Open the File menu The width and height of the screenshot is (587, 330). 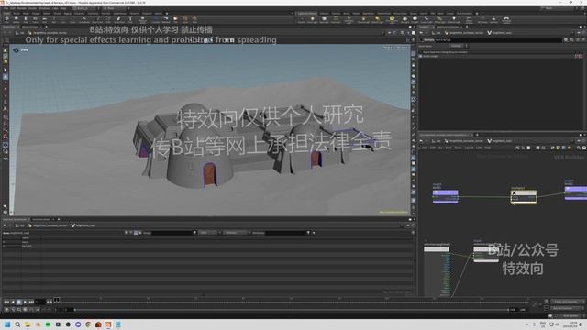click(x=6, y=8)
